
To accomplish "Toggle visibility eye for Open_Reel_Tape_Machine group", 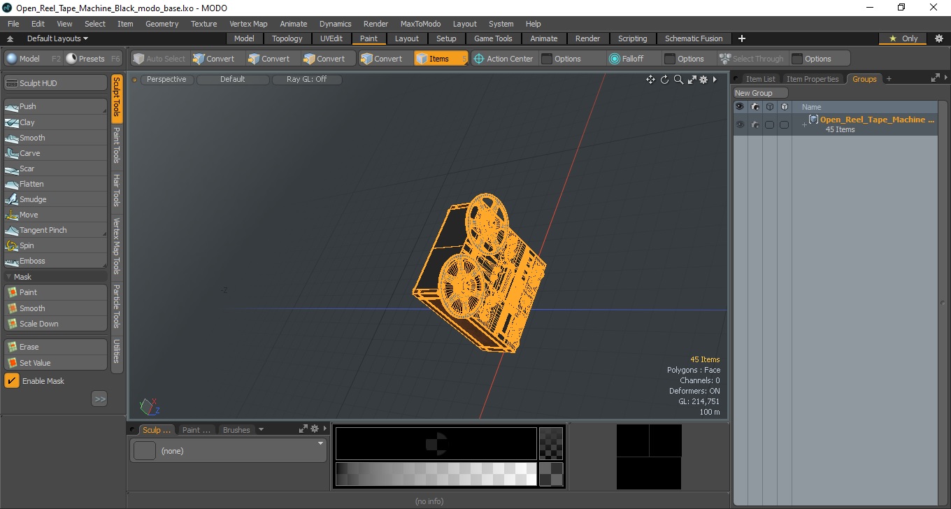I will point(740,124).
